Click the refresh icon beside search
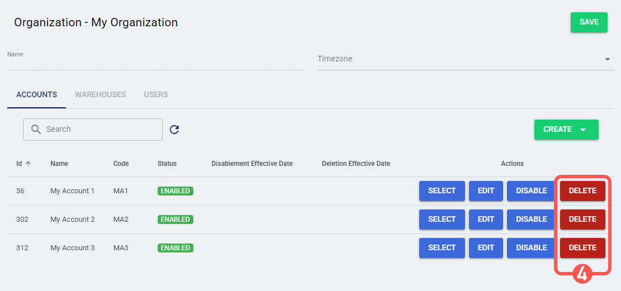Viewport: 621px width, 291px height. click(x=174, y=130)
